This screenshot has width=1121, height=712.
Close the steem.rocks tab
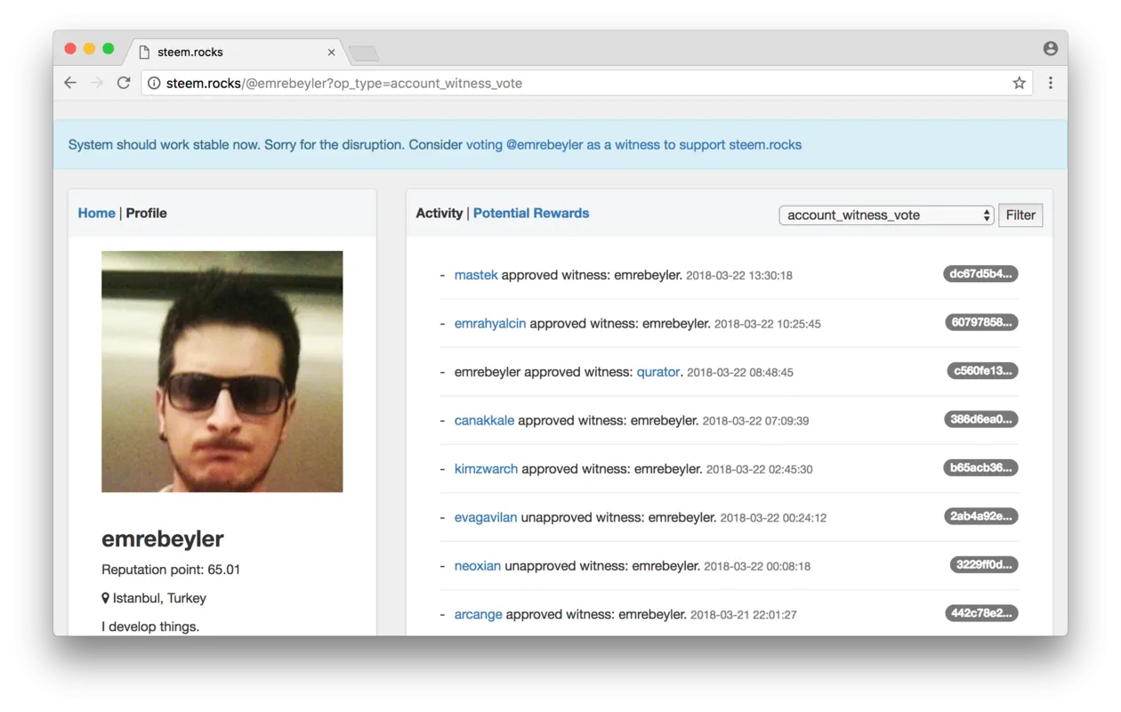point(331,53)
